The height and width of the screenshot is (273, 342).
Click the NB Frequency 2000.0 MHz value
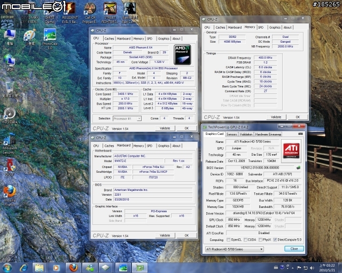tap(285, 46)
